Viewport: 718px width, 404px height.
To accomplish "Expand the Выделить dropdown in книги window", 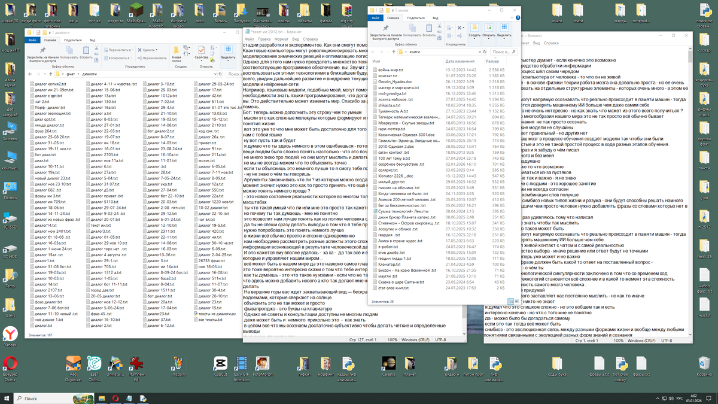I will coord(504,39).
